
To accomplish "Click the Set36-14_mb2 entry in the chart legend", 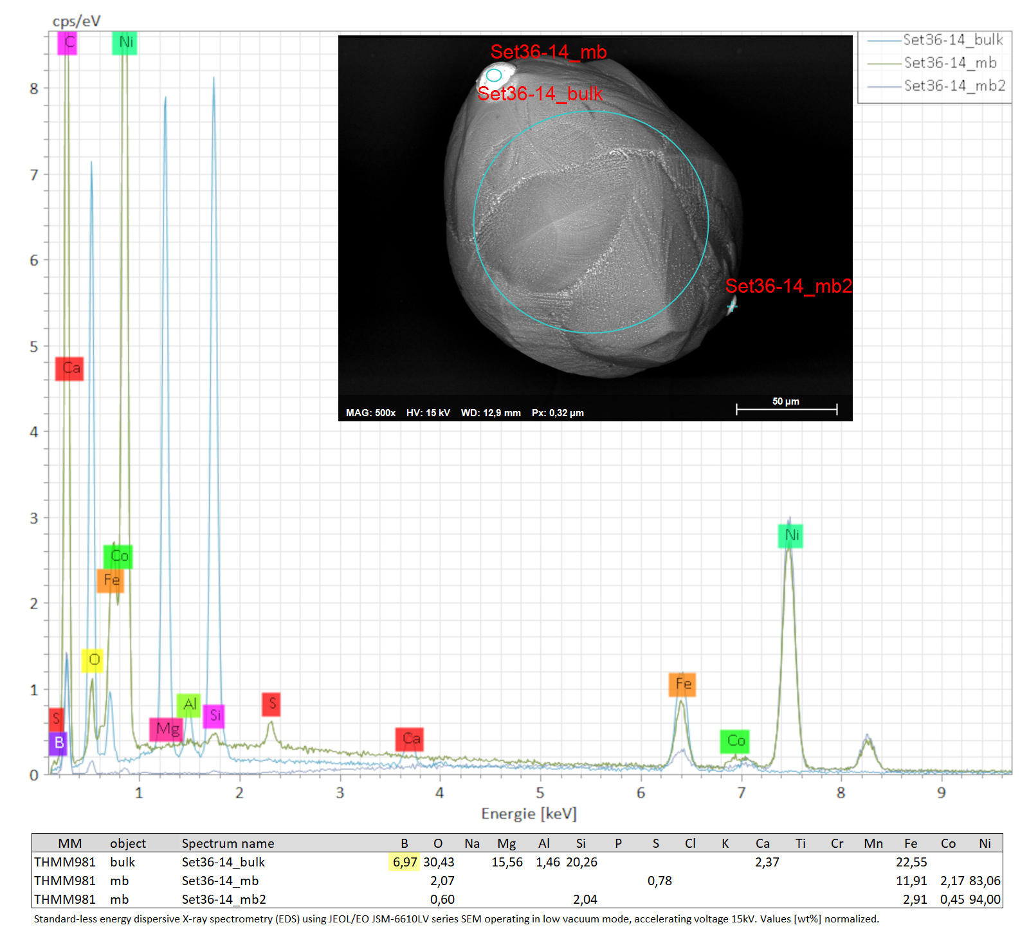I will (936, 86).
